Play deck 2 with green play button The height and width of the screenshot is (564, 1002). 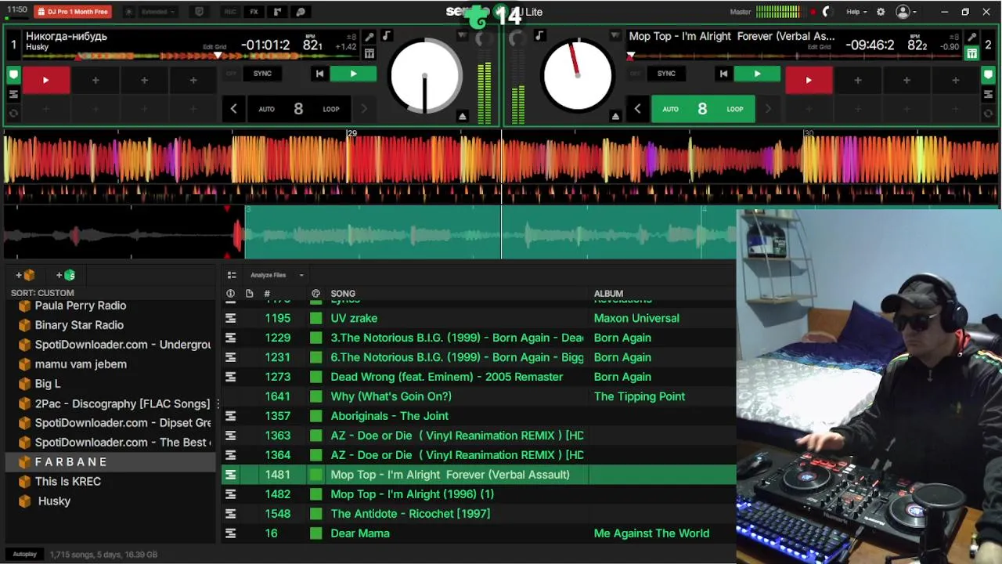757,74
